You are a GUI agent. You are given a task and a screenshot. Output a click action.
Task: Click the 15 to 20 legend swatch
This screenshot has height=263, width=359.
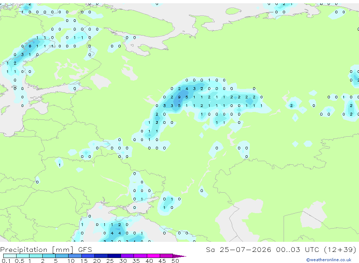point(88,256)
